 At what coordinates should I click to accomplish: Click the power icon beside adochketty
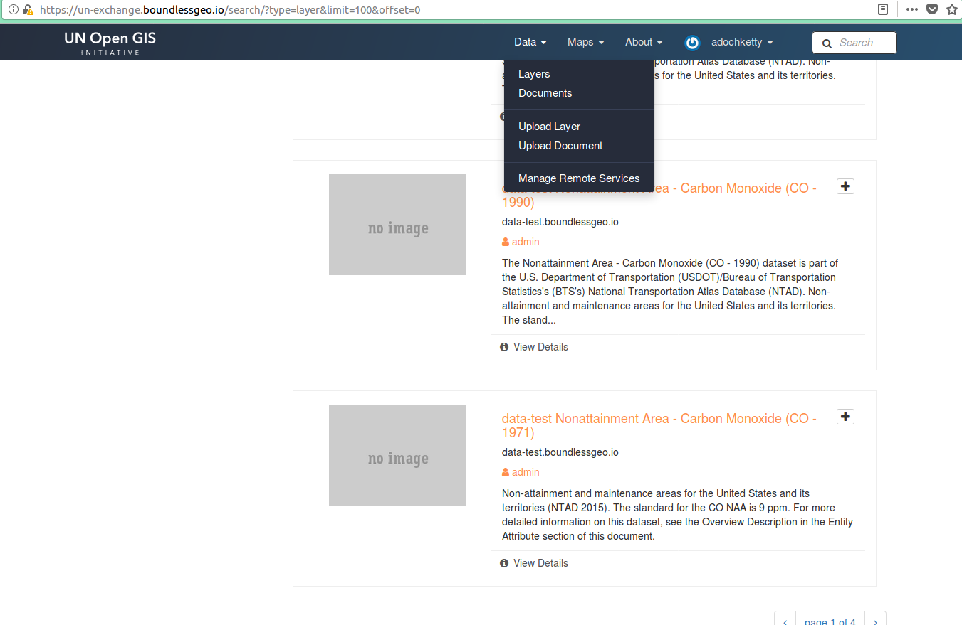point(692,43)
